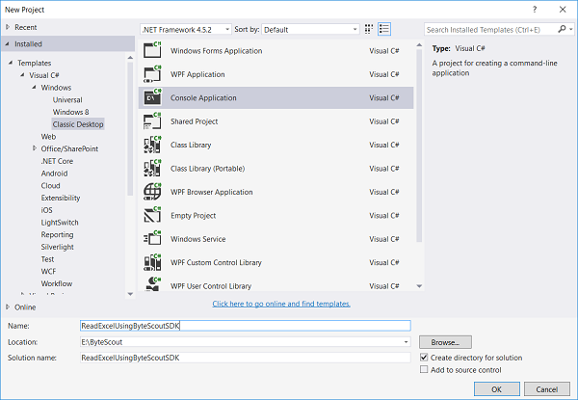Collapse the Windows tree node

35,88
